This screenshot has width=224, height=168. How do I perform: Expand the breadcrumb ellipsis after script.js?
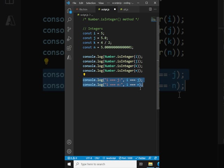coord(92,15)
